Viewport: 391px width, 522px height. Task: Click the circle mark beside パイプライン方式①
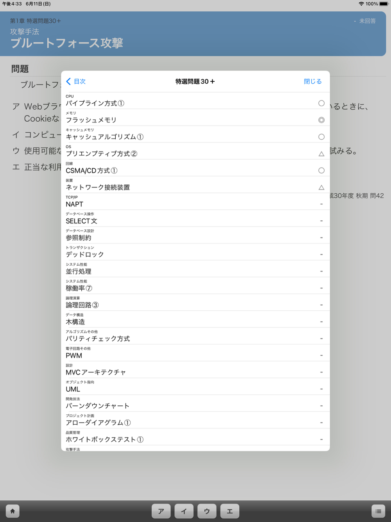[321, 103]
